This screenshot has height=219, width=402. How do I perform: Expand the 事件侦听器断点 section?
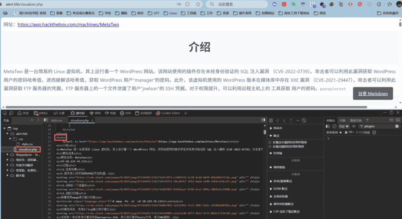[x=281, y=204]
